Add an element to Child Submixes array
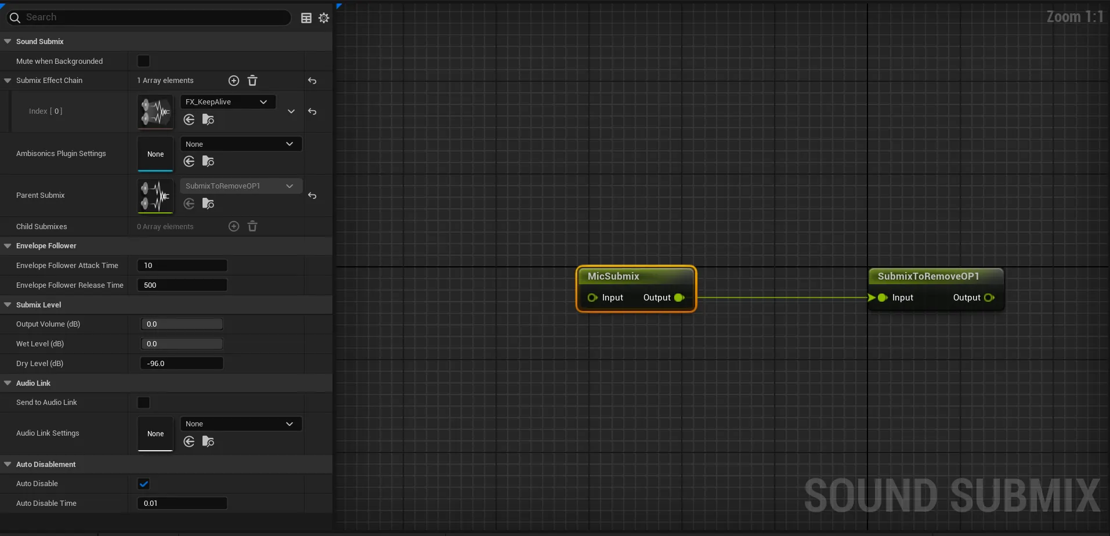Image resolution: width=1110 pixels, height=536 pixels. pos(233,226)
